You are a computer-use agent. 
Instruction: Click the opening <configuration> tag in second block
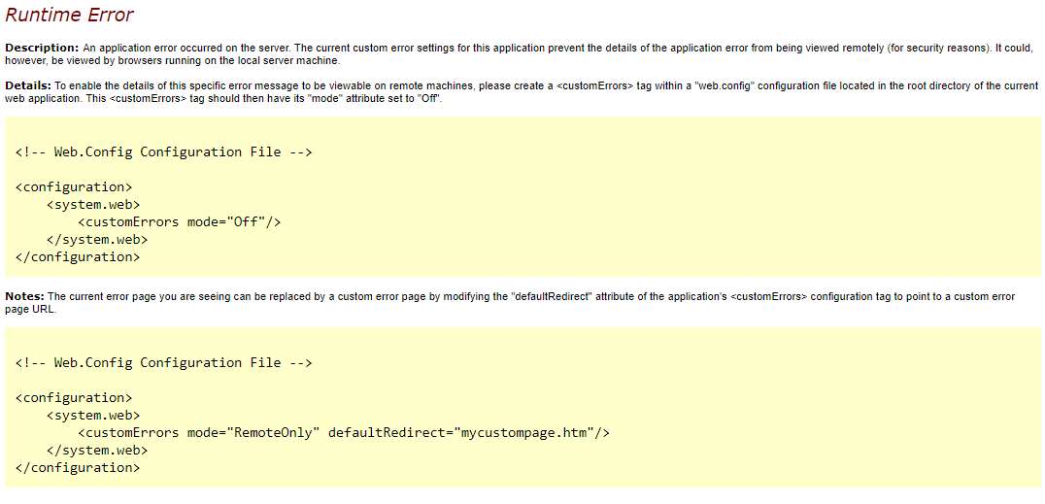coord(74,398)
